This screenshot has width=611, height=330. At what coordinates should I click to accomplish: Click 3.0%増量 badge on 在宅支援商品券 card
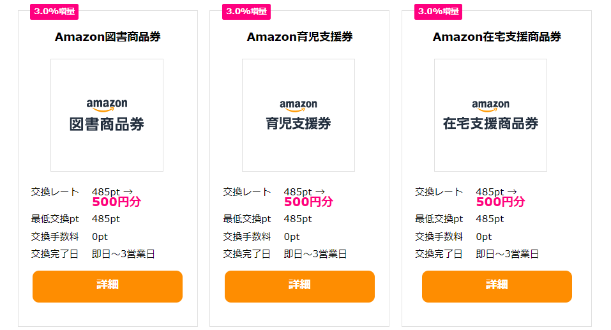click(439, 11)
